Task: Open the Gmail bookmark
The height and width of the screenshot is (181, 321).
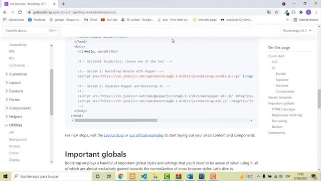Action: 91,20
